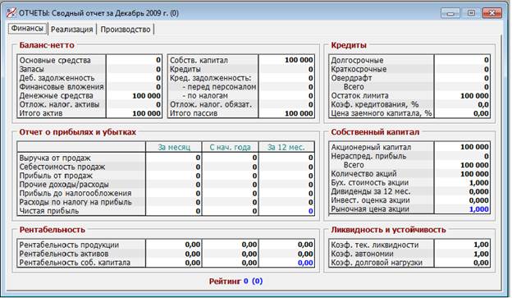Select the Итого актив label
This screenshot has width=512, height=298.
41,113
